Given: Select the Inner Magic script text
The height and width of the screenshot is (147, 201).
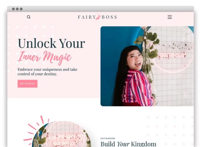Looking at the screenshot, I should coord(45,57).
